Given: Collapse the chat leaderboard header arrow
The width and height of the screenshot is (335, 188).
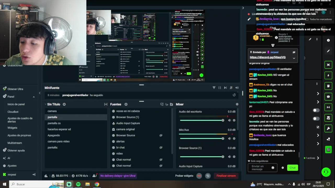Looking at the screenshot, I should (273, 45).
